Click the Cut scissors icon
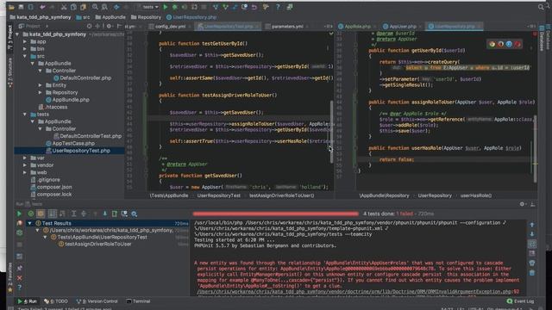The image size is (552, 310). [x=64, y=7]
